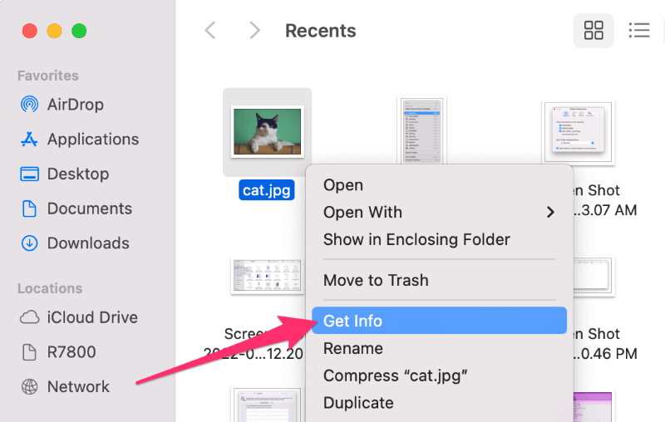Open AirDrop from the sidebar
Screen dimensions: 665x422
click(62, 104)
